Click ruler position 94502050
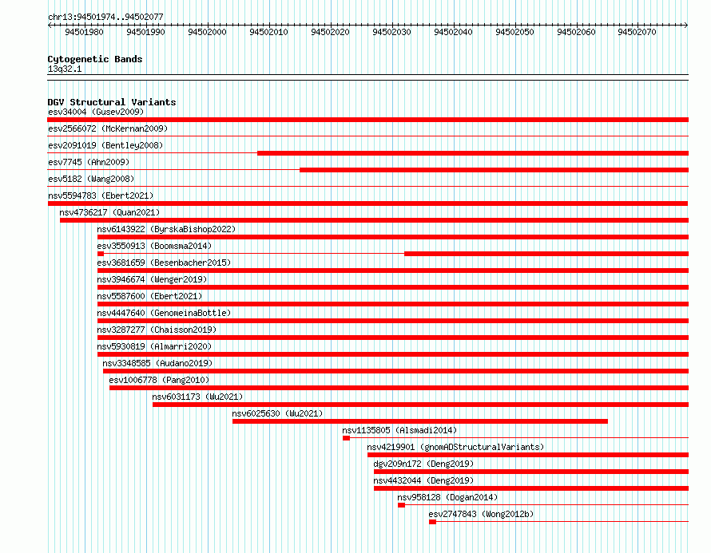The width and height of the screenshot is (711, 553). pyautogui.click(x=514, y=32)
